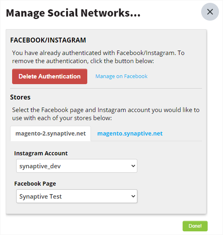This screenshot has height=235, width=223.
Task: Click the store selection instruction paragraph
Action: click(x=106, y=114)
